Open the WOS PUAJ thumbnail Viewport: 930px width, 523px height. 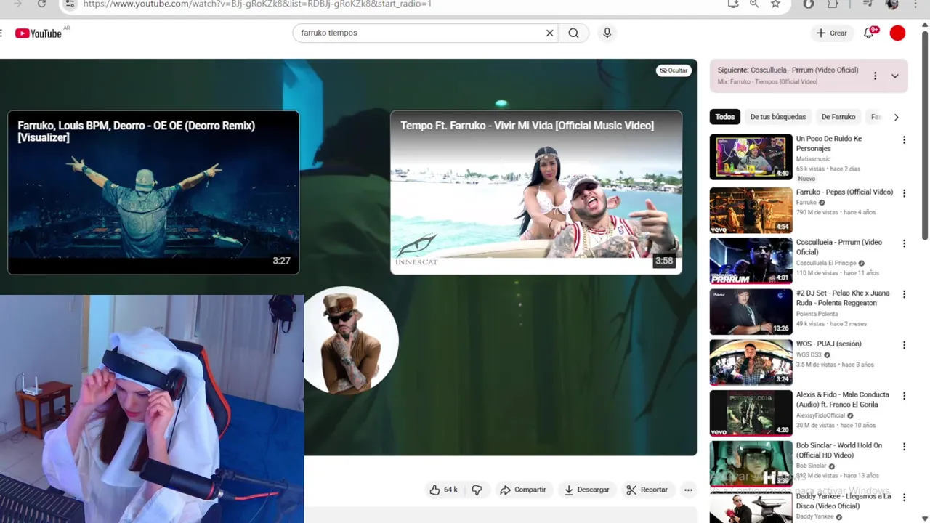click(751, 362)
